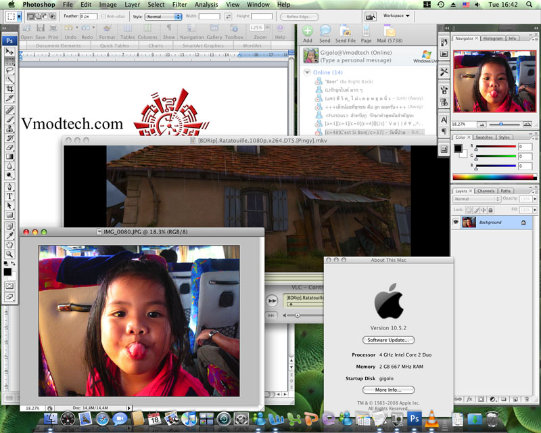Select the Crop tool
This screenshot has height=433, width=541.
pos(9,89)
